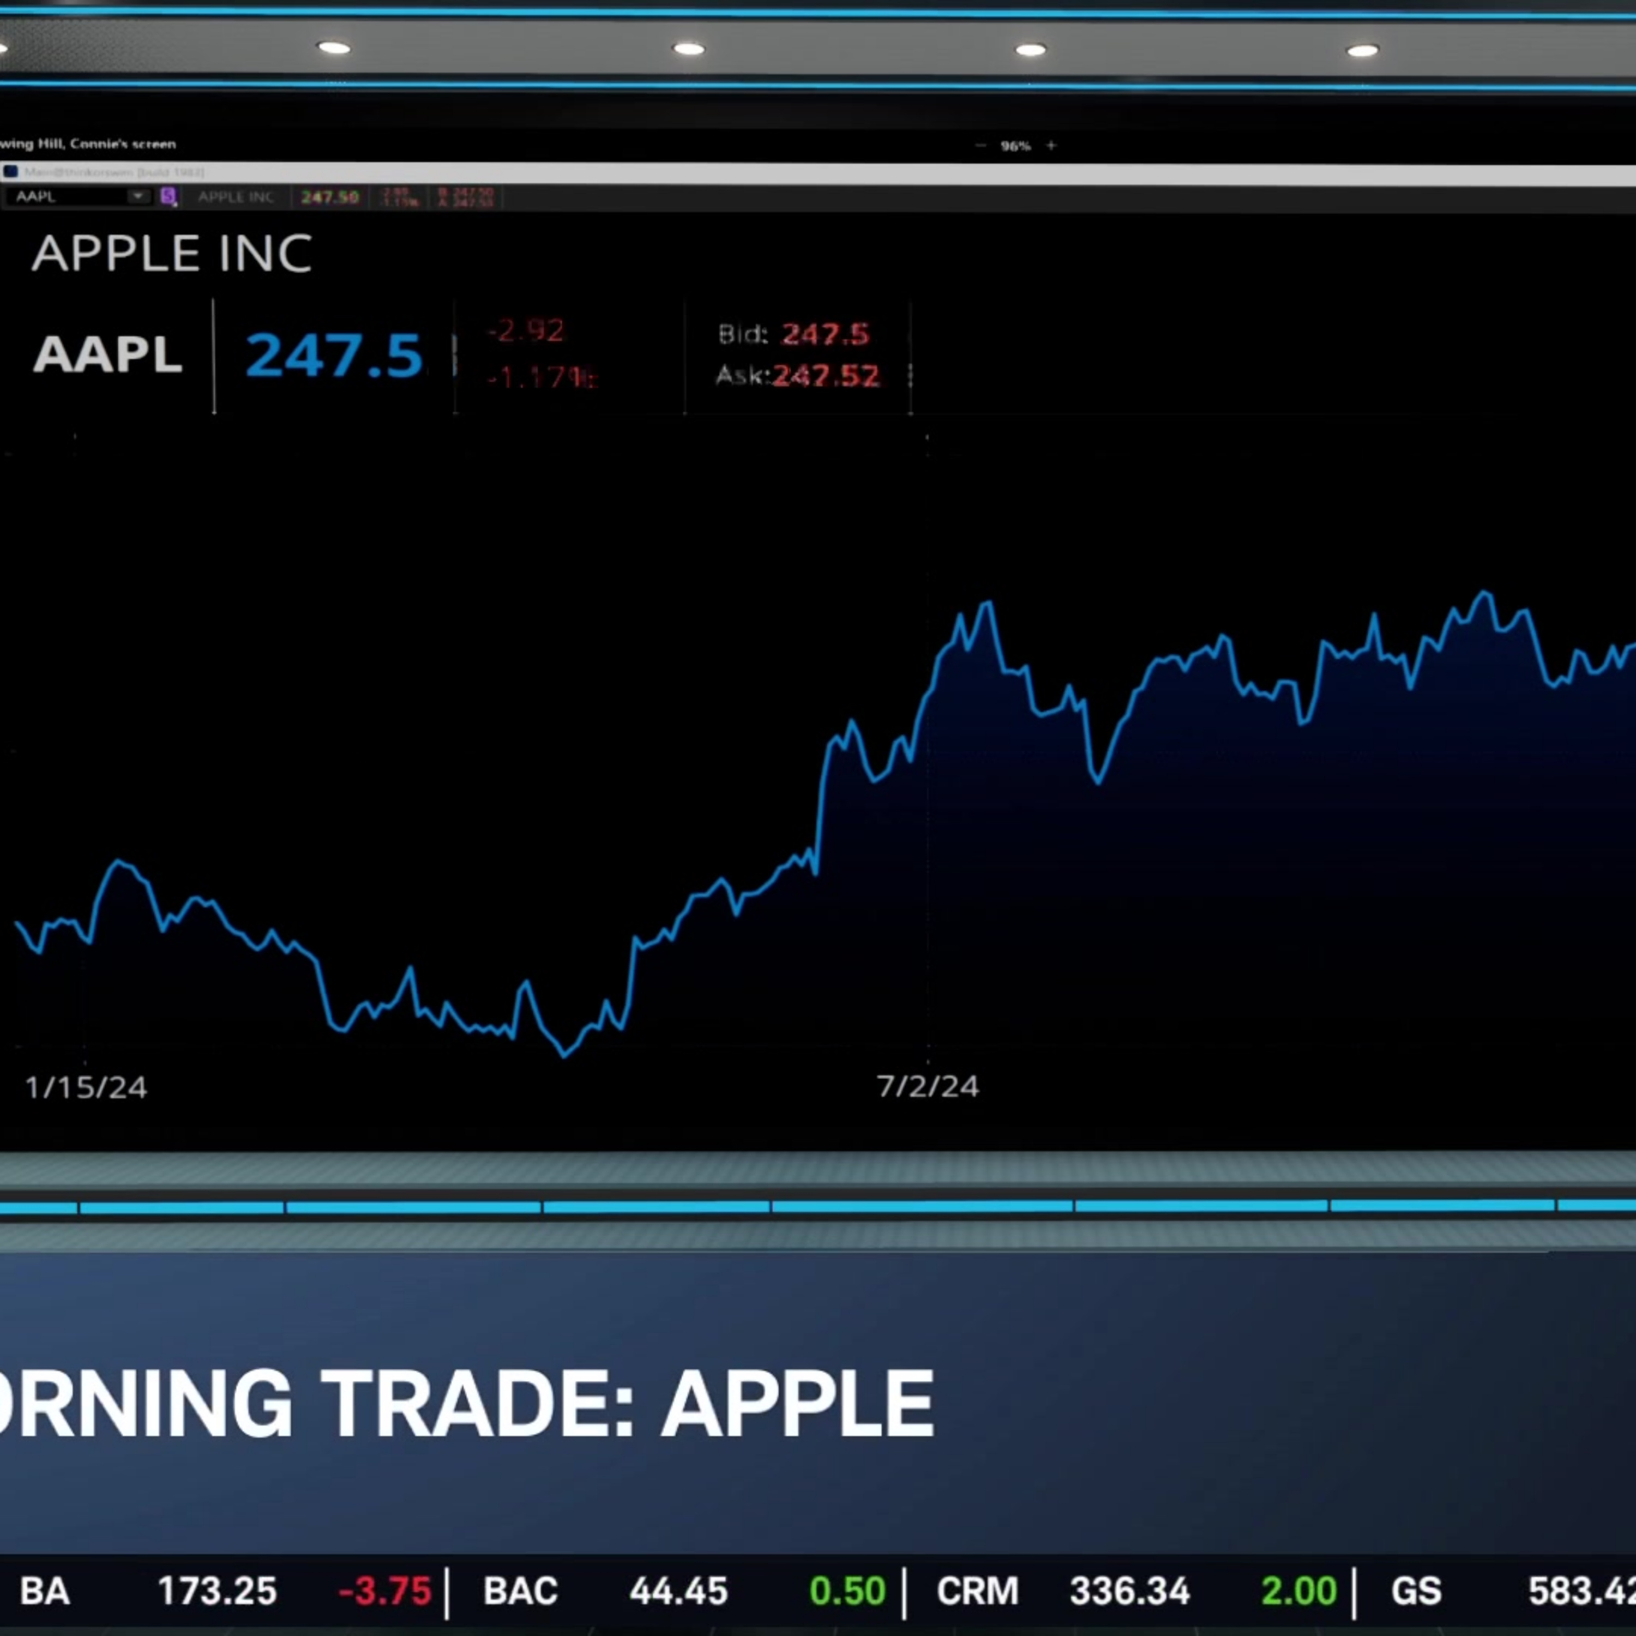
Task: Click the 1/15/24 date axis label
Action: click(86, 1087)
